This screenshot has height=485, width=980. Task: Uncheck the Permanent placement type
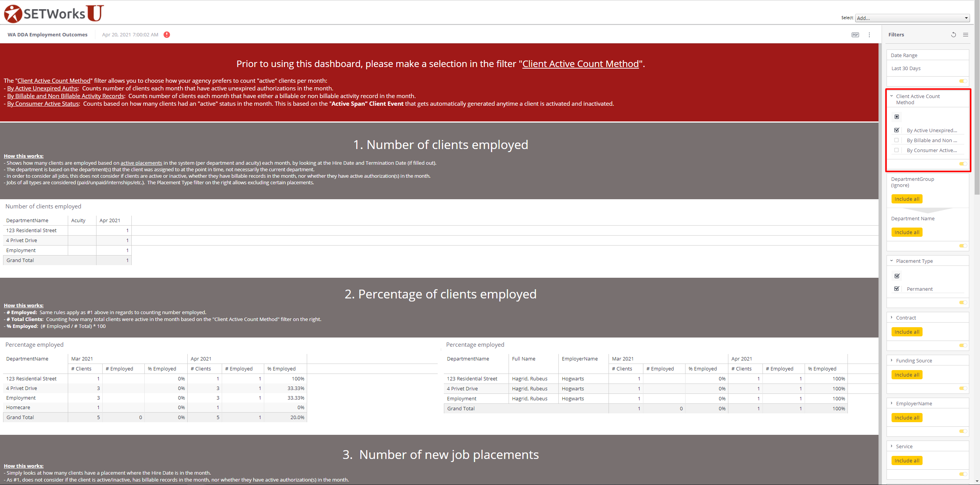[897, 289]
